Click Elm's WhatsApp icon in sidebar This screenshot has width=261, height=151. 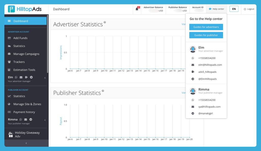coord(16,77)
